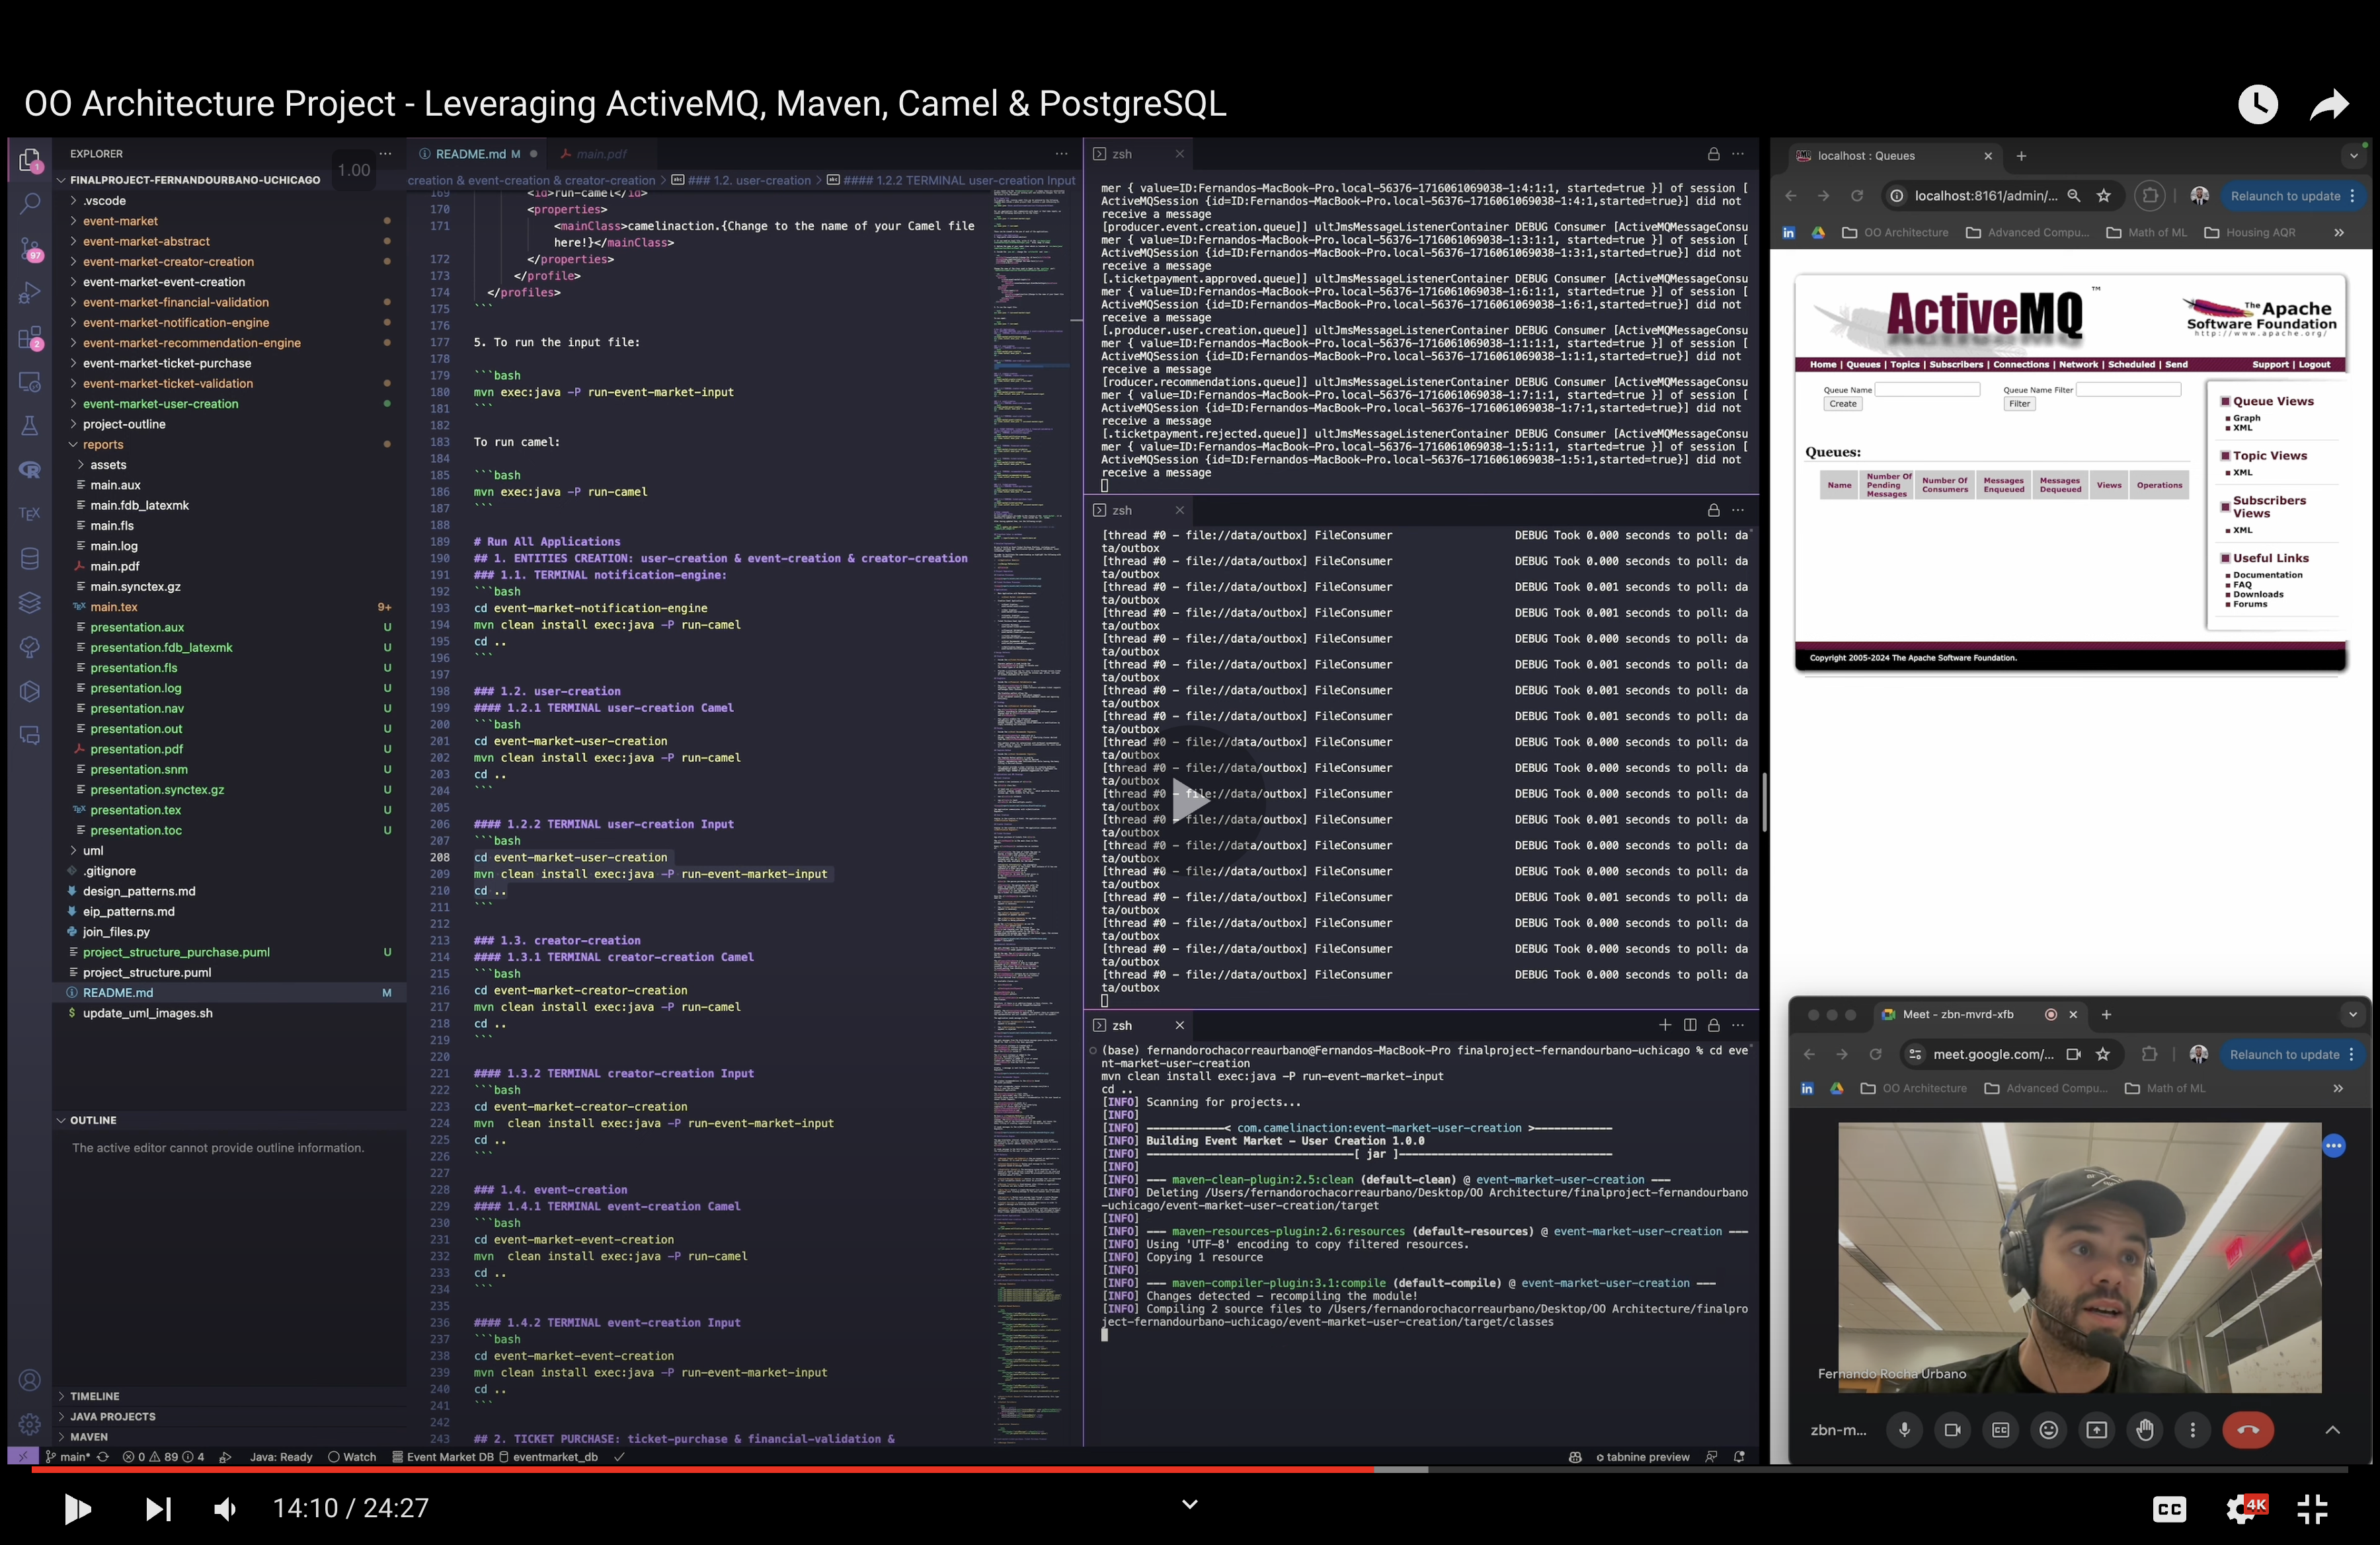This screenshot has height=1545, width=2380.
Task: Open more options in the Meet call bar
Action: 2192,1430
